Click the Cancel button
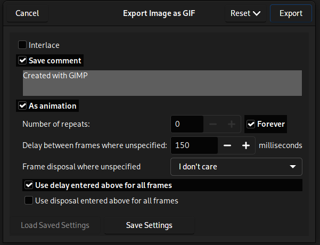 pos(27,13)
